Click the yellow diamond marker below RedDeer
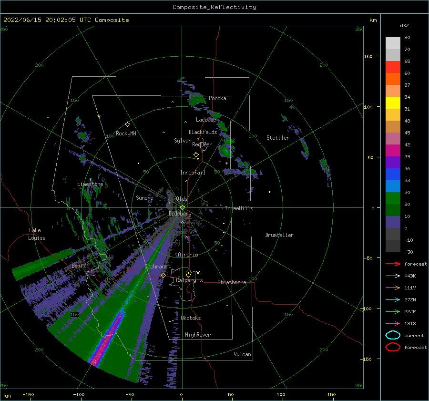This screenshot has width=429, height=401. point(196,155)
